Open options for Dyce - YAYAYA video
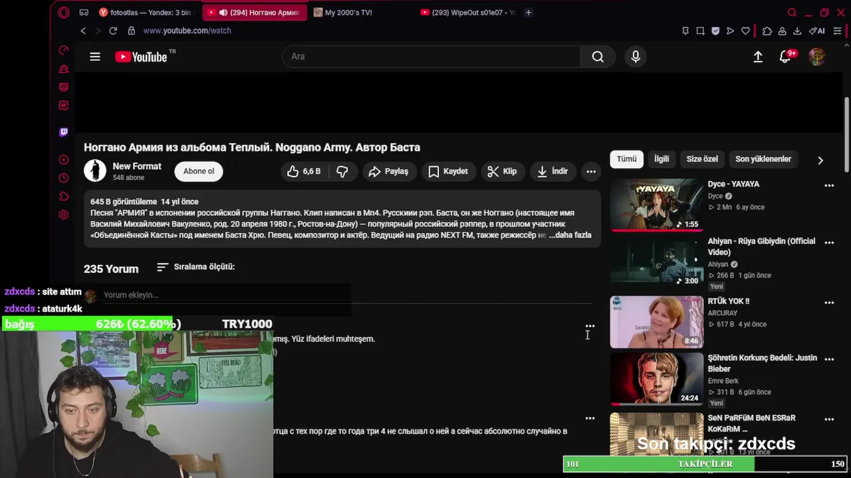 coord(829,186)
